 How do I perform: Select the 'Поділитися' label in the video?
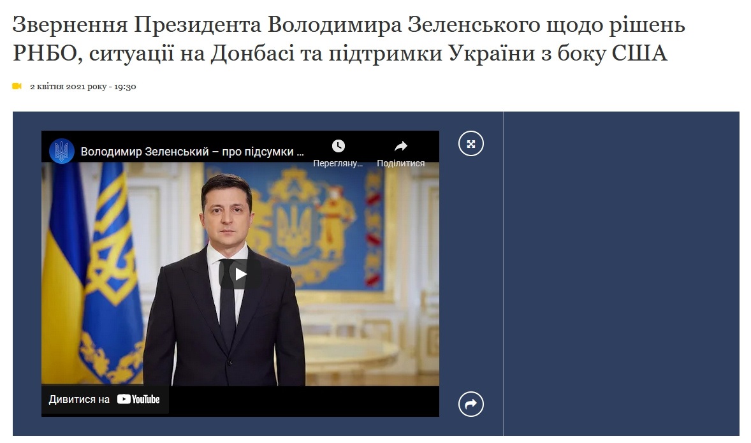401,163
